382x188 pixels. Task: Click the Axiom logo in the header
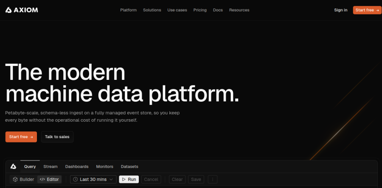coord(22,10)
